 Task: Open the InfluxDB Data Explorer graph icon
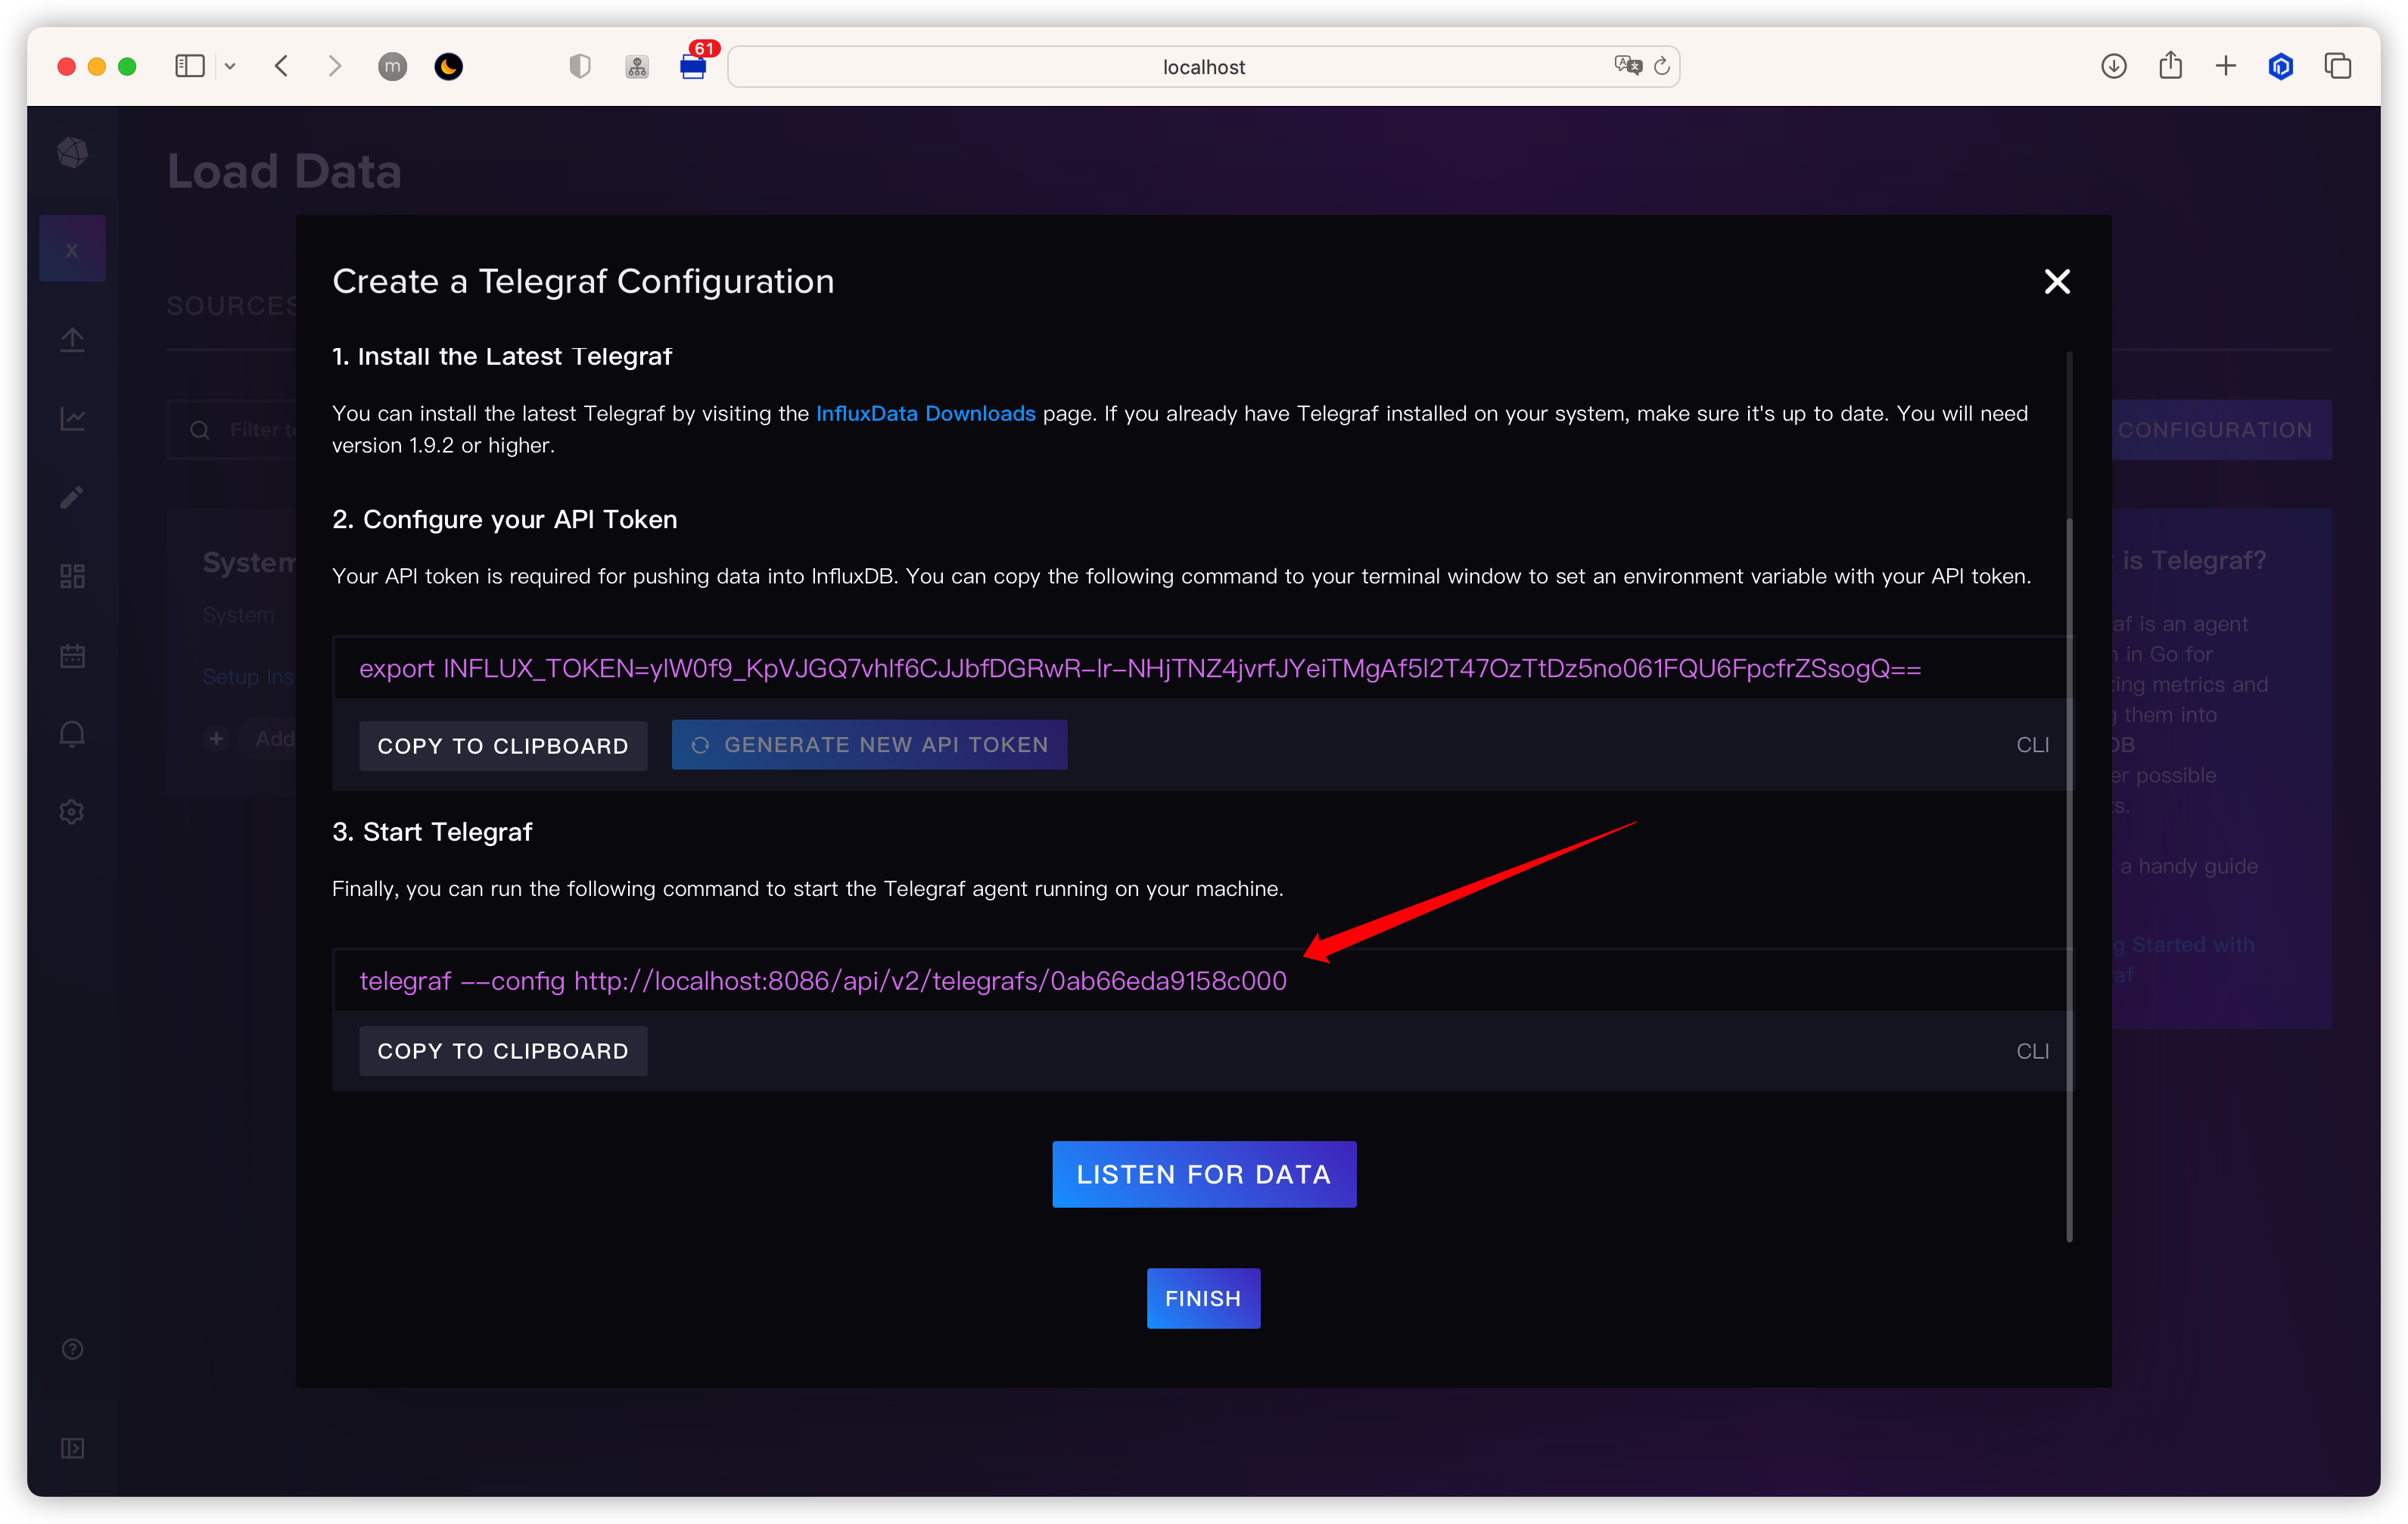(x=72, y=419)
